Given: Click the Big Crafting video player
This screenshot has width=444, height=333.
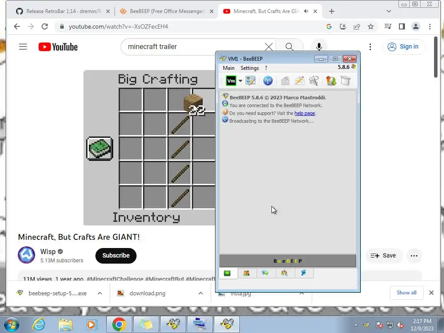Looking at the screenshot, I should click(x=149, y=148).
